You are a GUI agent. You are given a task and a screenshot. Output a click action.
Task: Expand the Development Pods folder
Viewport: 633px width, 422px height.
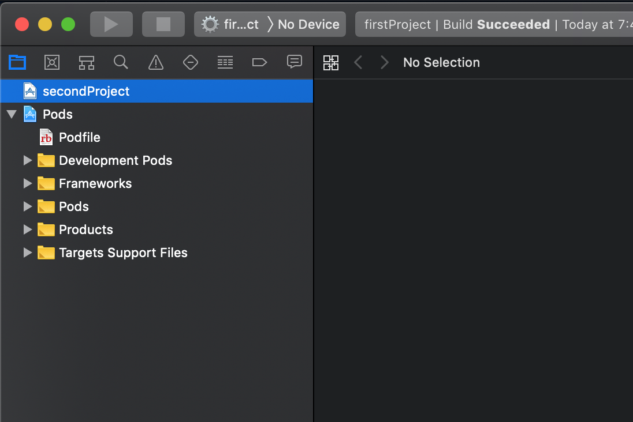(x=28, y=160)
